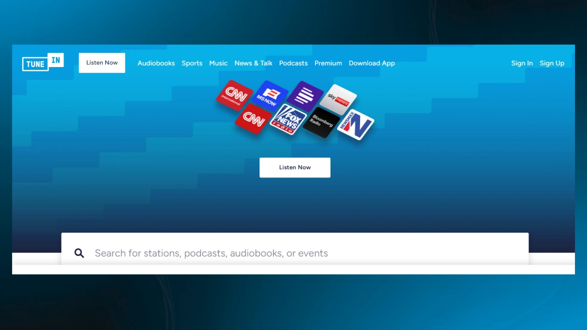Open the Premium page link
This screenshot has width=587, height=330.
pos(328,63)
